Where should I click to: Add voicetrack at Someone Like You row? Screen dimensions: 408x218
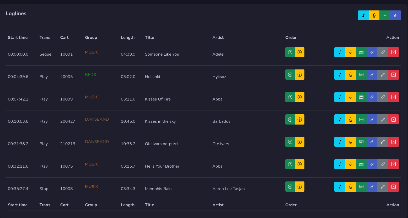350,52
